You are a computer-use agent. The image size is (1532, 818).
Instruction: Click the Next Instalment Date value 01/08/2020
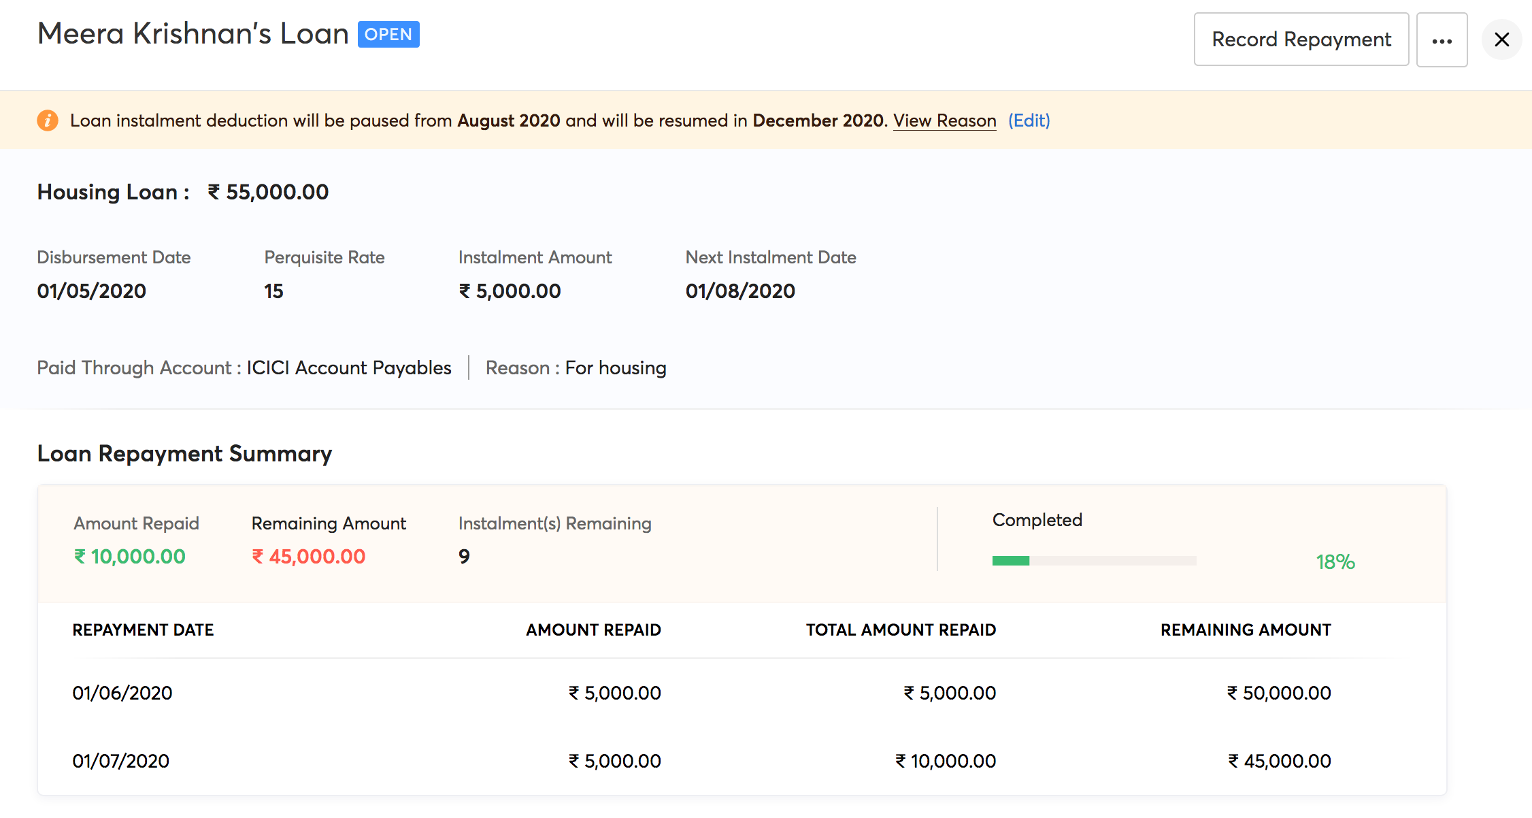coord(740,291)
